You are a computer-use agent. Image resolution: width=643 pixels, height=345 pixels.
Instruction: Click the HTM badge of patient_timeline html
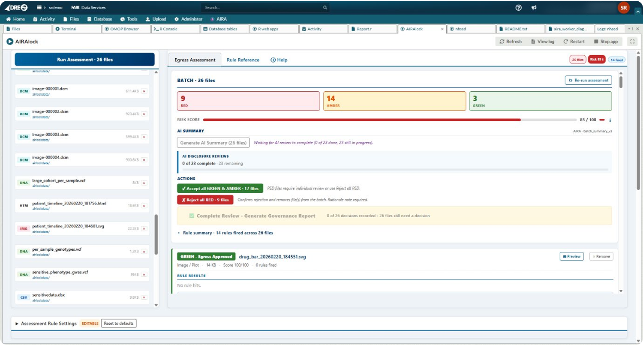[23, 206]
